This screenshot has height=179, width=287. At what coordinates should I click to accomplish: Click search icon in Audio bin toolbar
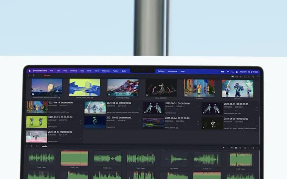click(x=245, y=148)
